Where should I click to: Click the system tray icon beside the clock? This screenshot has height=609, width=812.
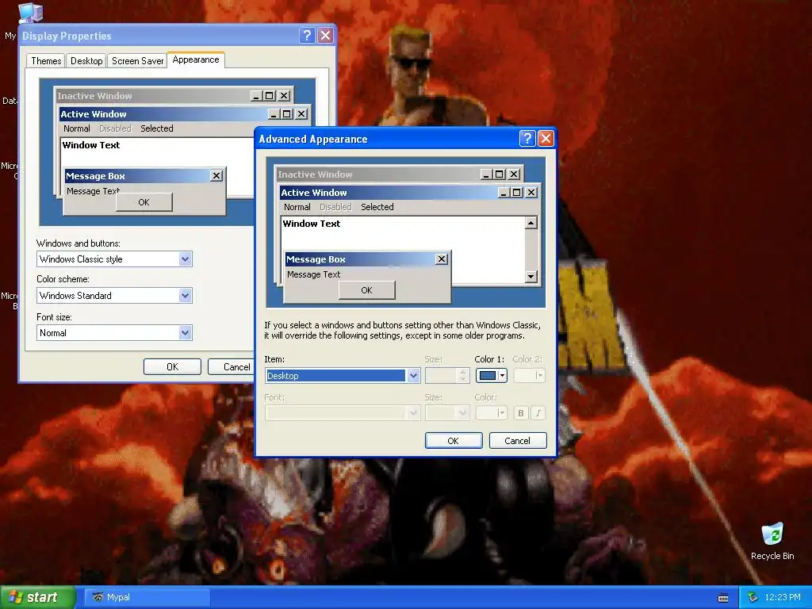pos(753,598)
